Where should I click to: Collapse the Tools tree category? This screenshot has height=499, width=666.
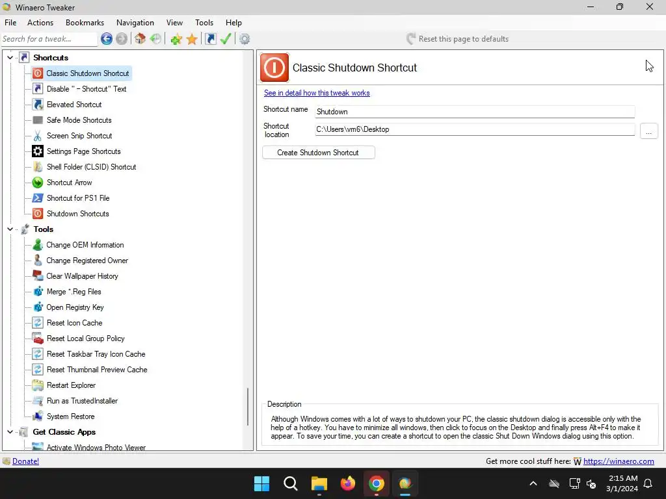click(x=10, y=229)
